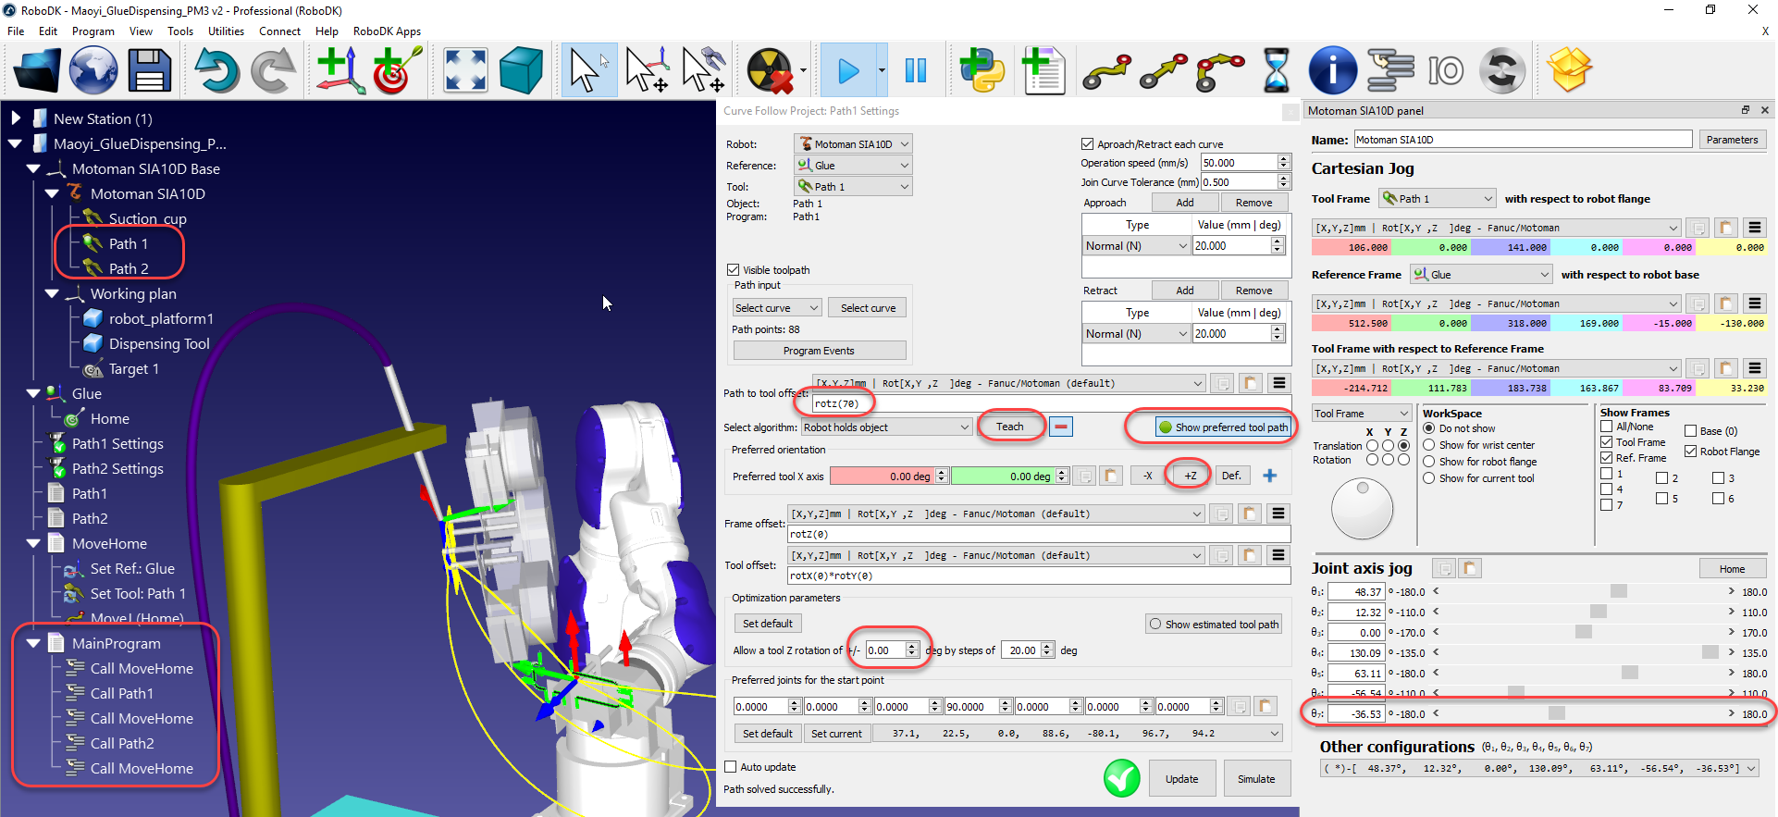
Task: Open the Program menu
Action: point(93,31)
